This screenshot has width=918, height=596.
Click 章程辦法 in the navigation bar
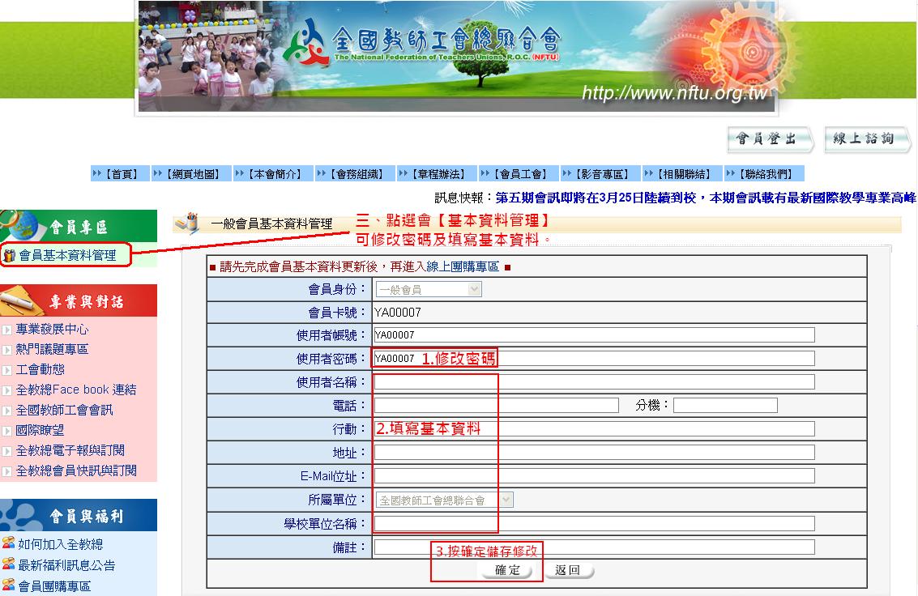click(x=438, y=174)
